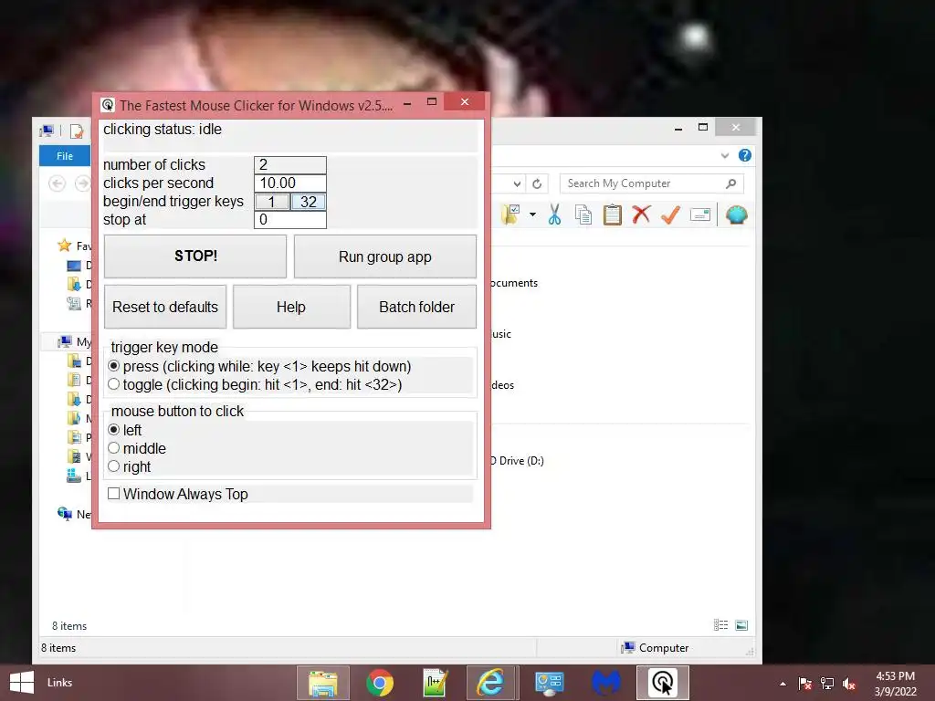Click the orange checkmark toolbar icon
The height and width of the screenshot is (701, 935).
pos(670,214)
